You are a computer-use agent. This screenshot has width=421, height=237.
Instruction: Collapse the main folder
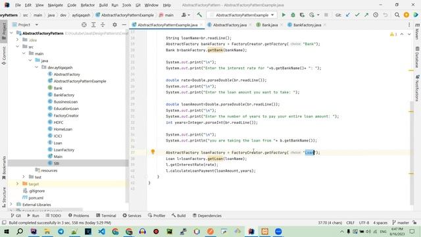24,53
